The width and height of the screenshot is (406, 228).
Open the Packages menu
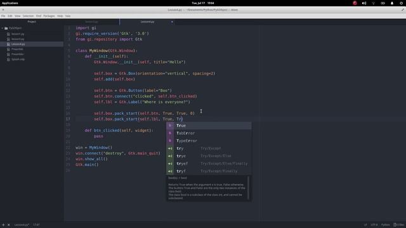click(x=49, y=16)
